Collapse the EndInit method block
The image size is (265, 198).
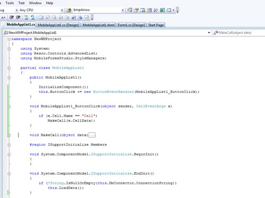click(x=9, y=174)
